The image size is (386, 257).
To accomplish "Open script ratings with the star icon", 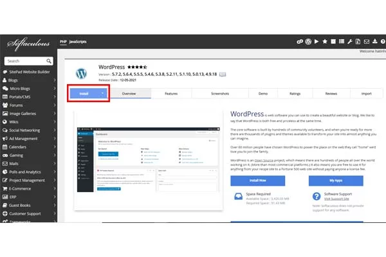I will [325, 42].
